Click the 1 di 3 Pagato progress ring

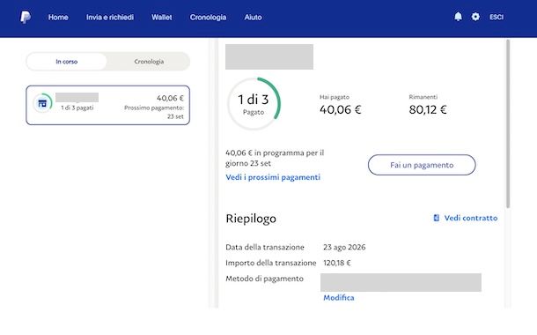254,104
